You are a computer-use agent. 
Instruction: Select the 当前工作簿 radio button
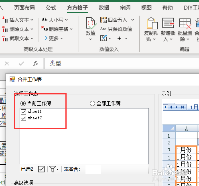click(23, 103)
